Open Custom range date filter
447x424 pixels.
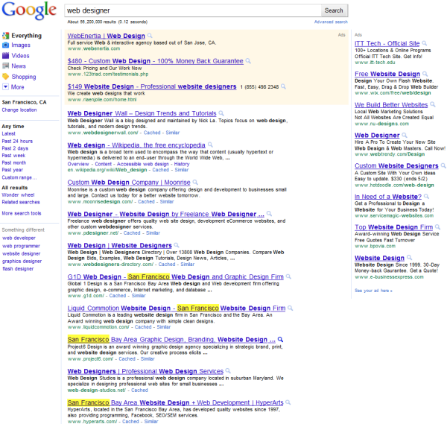pos(19,177)
